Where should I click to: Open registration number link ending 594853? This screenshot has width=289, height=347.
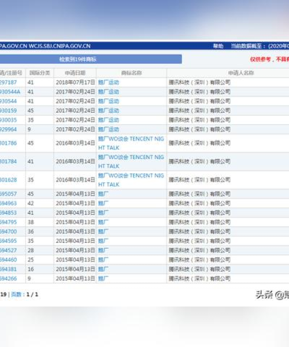point(8,213)
